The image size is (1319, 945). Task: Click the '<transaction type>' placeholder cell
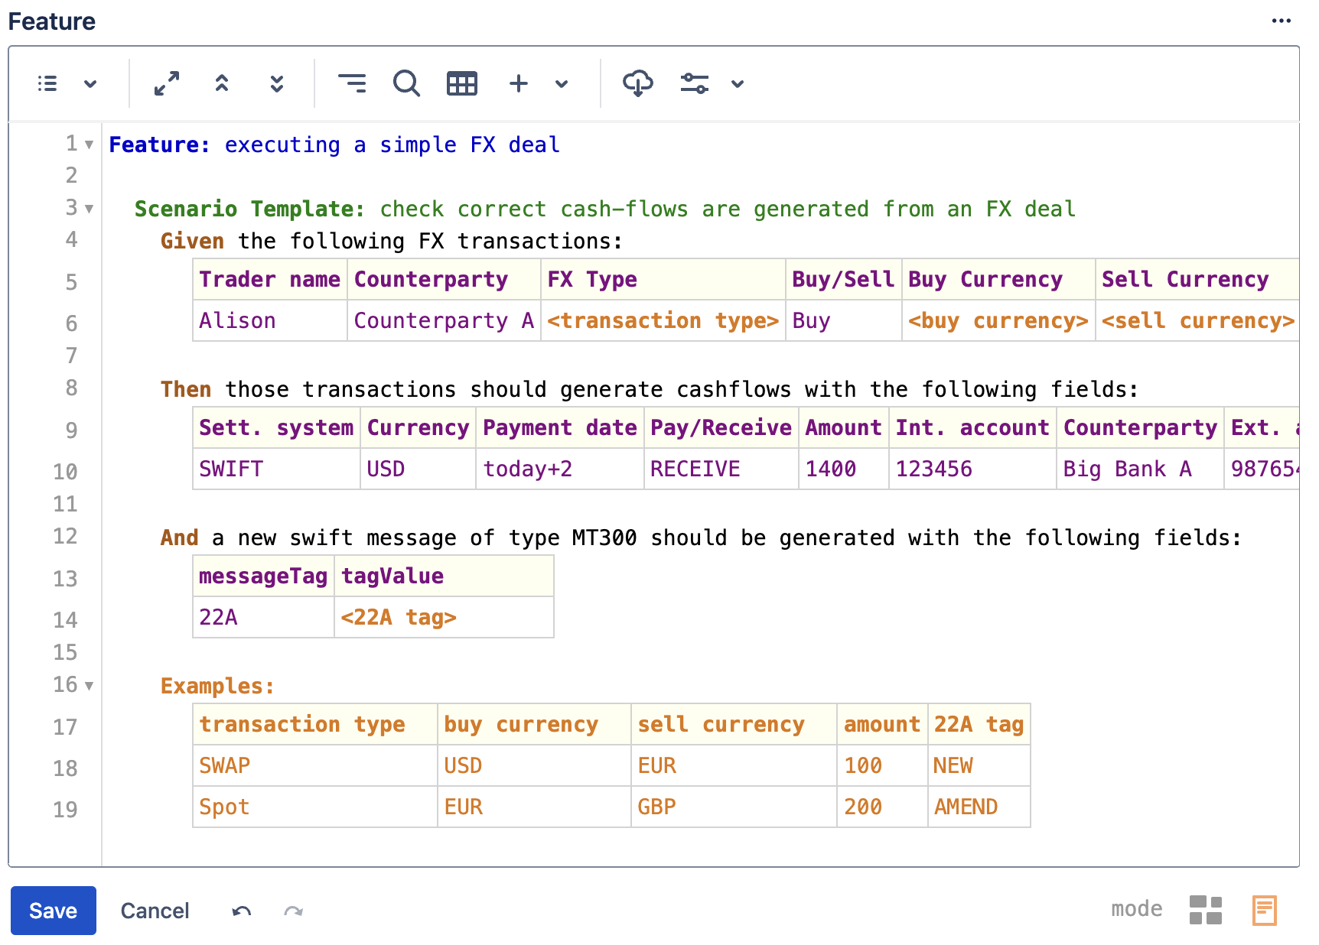coord(663,320)
